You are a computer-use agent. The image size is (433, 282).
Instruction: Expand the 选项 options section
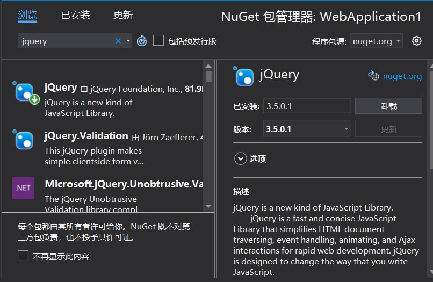(x=241, y=159)
